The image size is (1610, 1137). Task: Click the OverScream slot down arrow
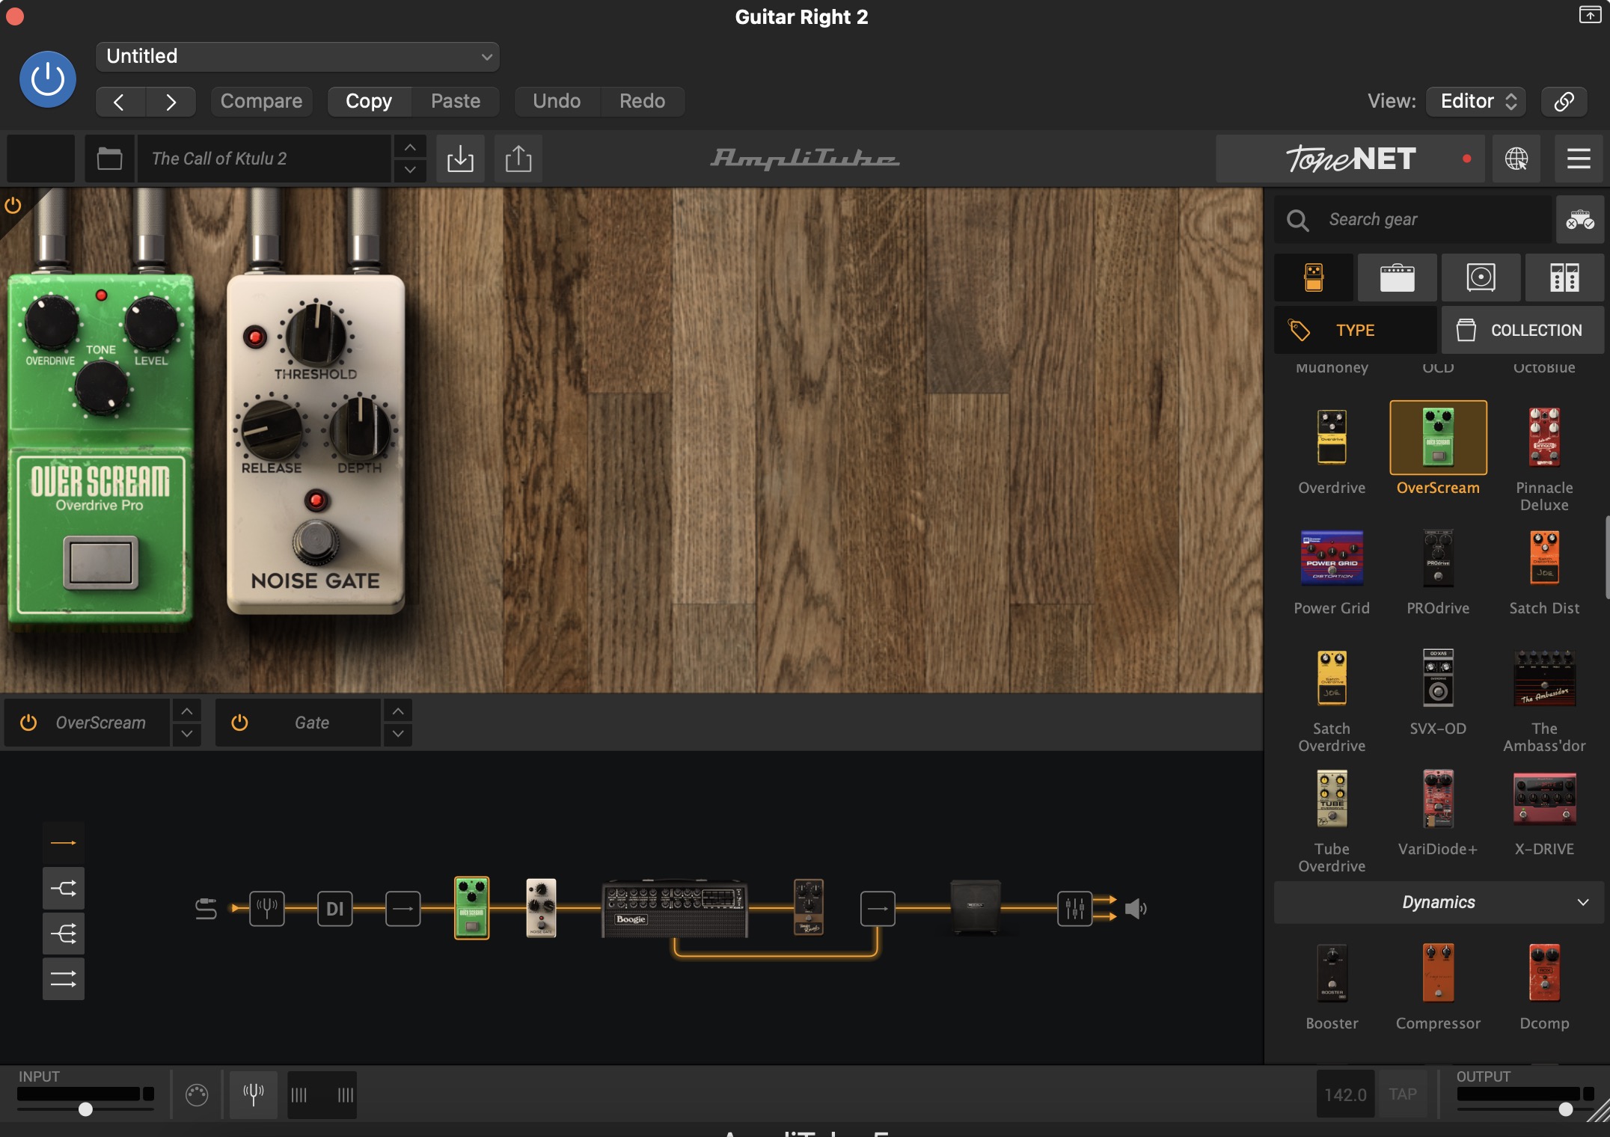(x=187, y=735)
